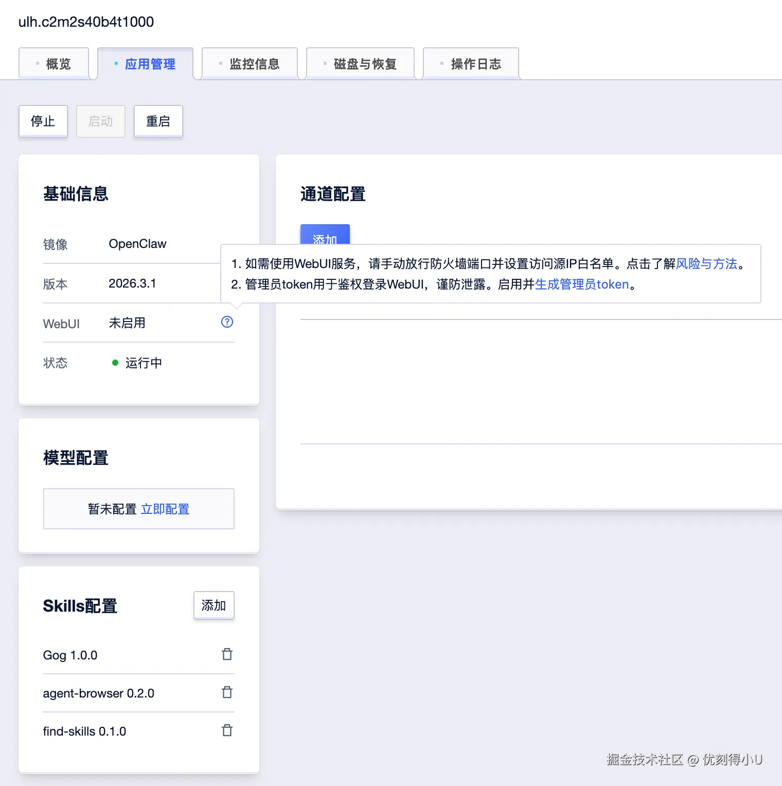Go to the 磁盘与恢复 tab
The width and height of the screenshot is (782, 786).
(x=360, y=64)
